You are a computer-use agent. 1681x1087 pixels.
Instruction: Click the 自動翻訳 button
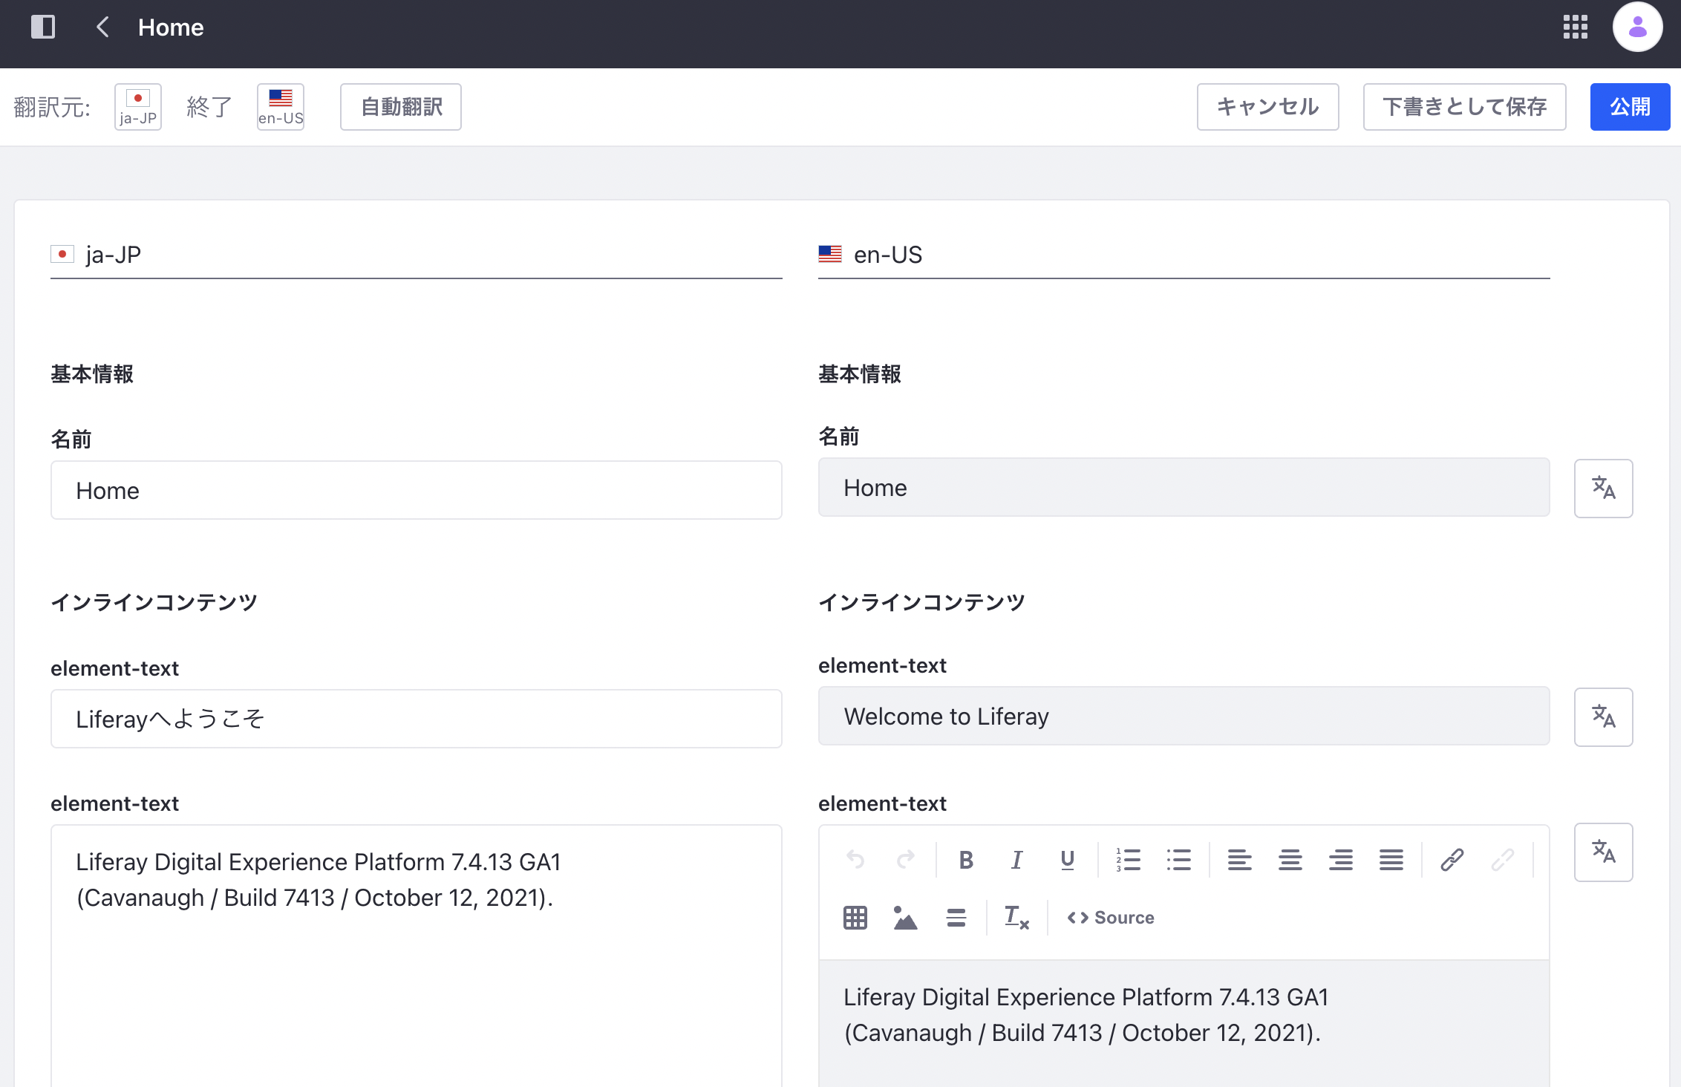[x=401, y=107]
